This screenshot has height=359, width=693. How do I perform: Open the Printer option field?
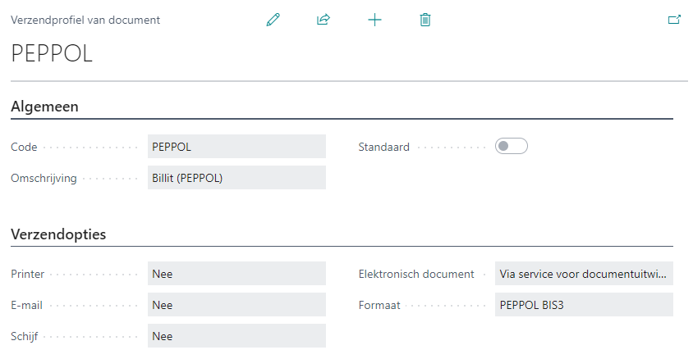coord(237,274)
